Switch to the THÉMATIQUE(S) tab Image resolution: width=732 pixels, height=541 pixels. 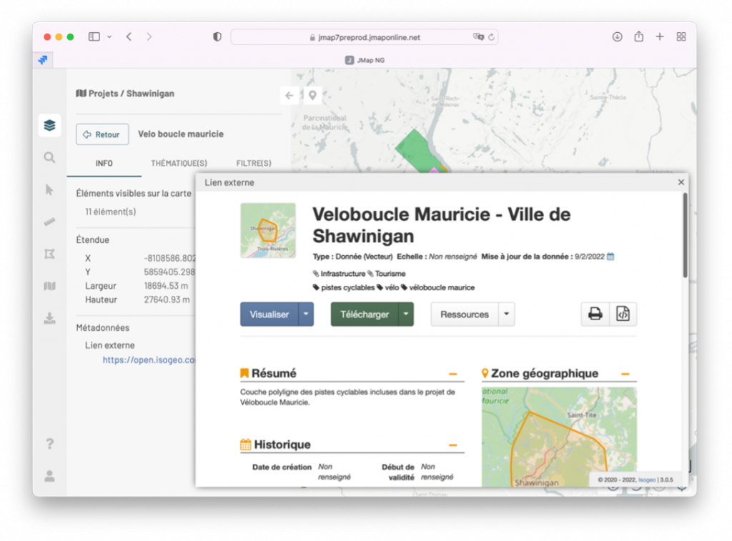(x=179, y=164)
